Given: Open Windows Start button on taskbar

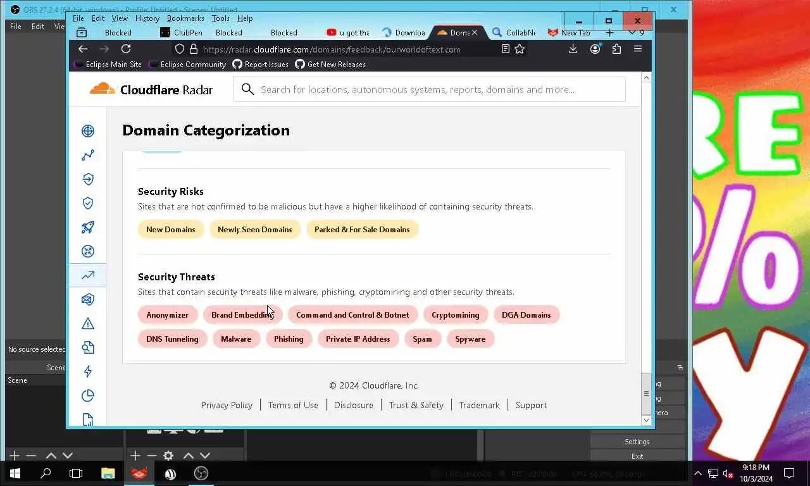Looking at the screenshot, I should (15, 473).
